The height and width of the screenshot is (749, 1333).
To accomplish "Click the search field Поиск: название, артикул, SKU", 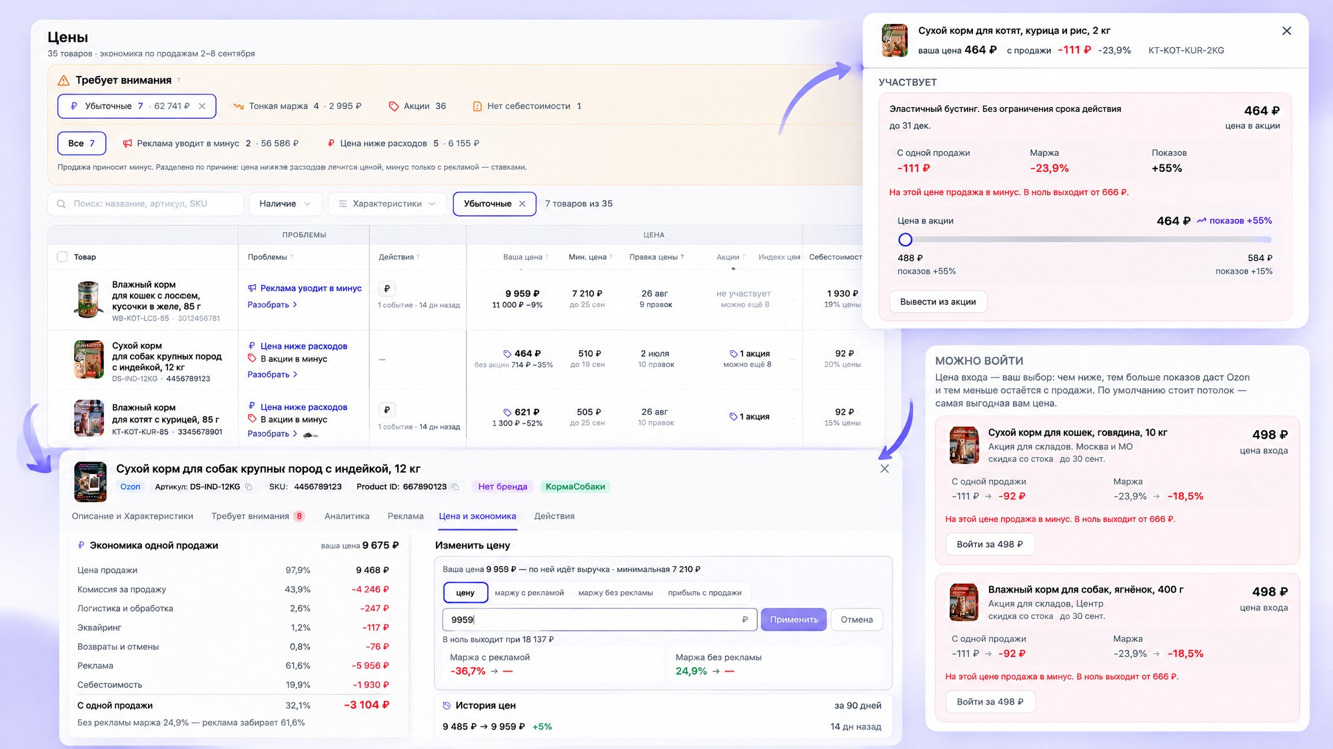I will click(x=145, y=204).
